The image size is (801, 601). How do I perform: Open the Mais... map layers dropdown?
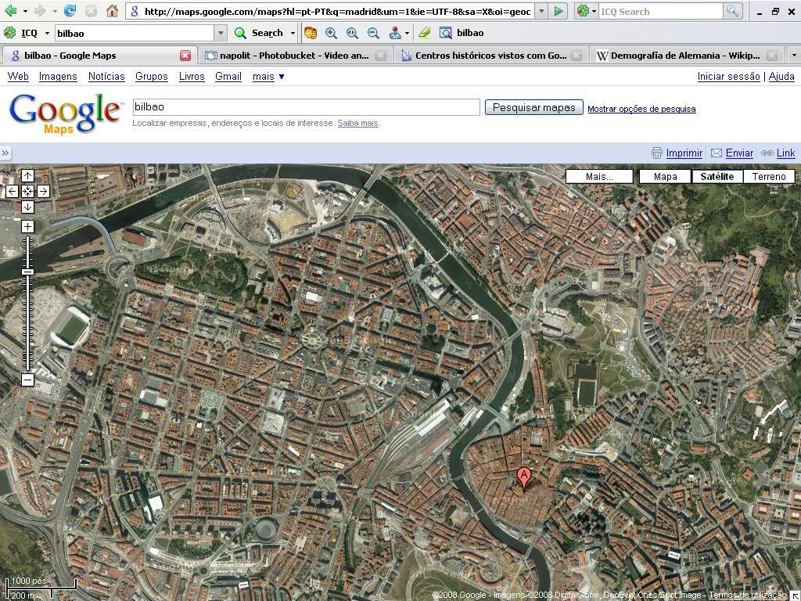(x=599, y=176)
